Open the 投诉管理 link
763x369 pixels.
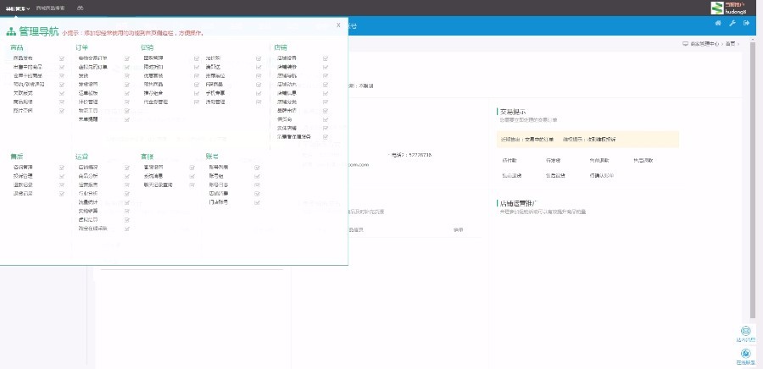[x=23, y=176]
